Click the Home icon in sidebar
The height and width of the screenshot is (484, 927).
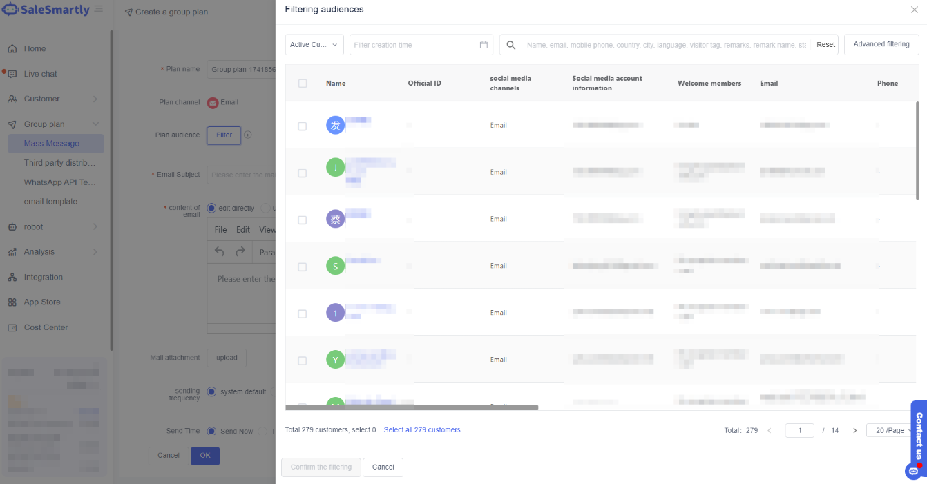click(x=12, y=49)
